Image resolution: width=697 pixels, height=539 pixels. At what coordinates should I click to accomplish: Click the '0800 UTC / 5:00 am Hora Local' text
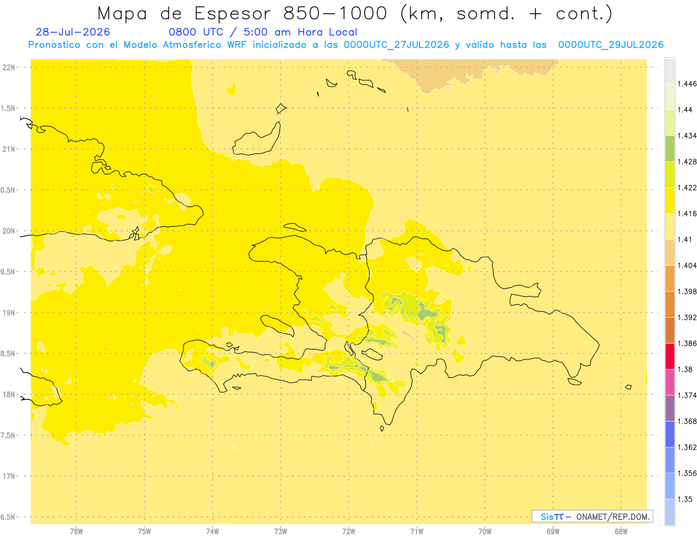tap(263, 33)
